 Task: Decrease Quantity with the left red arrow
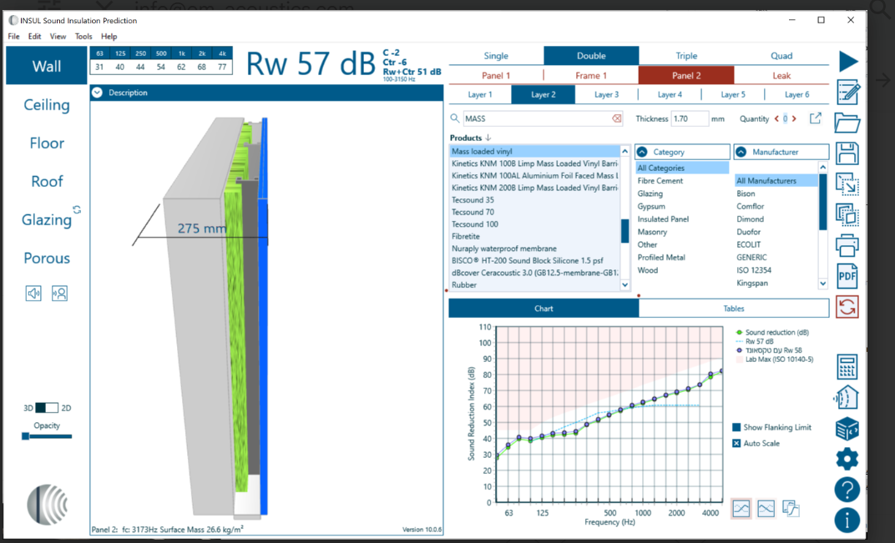pyautogui.click(x=776, y=118)
